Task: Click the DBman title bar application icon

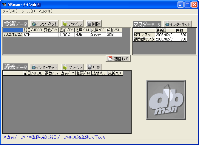Action: point(4,4)
